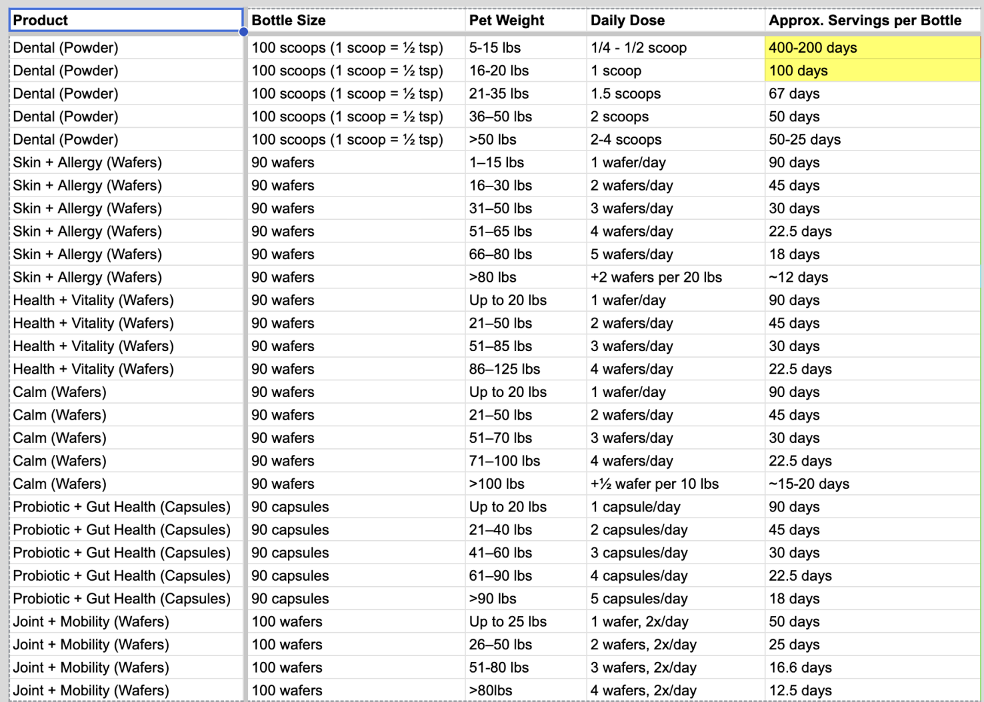Click the "Daily Dose" header cell
The image size is (984, 702).
675,20
